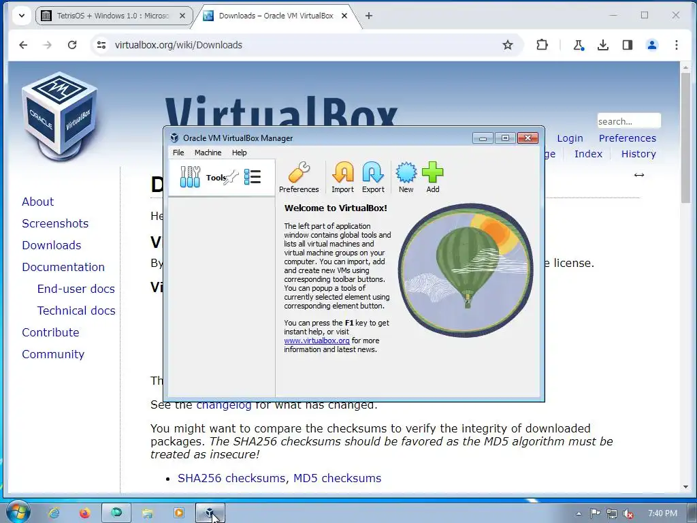The height and width of the screenshot is (523, 697).
Task: Click the scrollbar down arrow
Action: (685, 487)
